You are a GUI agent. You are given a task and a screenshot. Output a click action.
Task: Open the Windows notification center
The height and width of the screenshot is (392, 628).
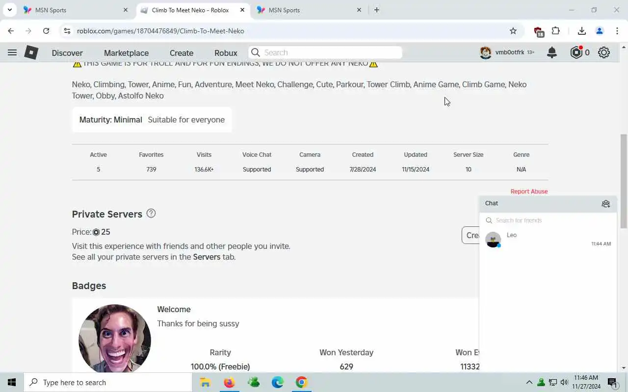[x=612, y=382]
